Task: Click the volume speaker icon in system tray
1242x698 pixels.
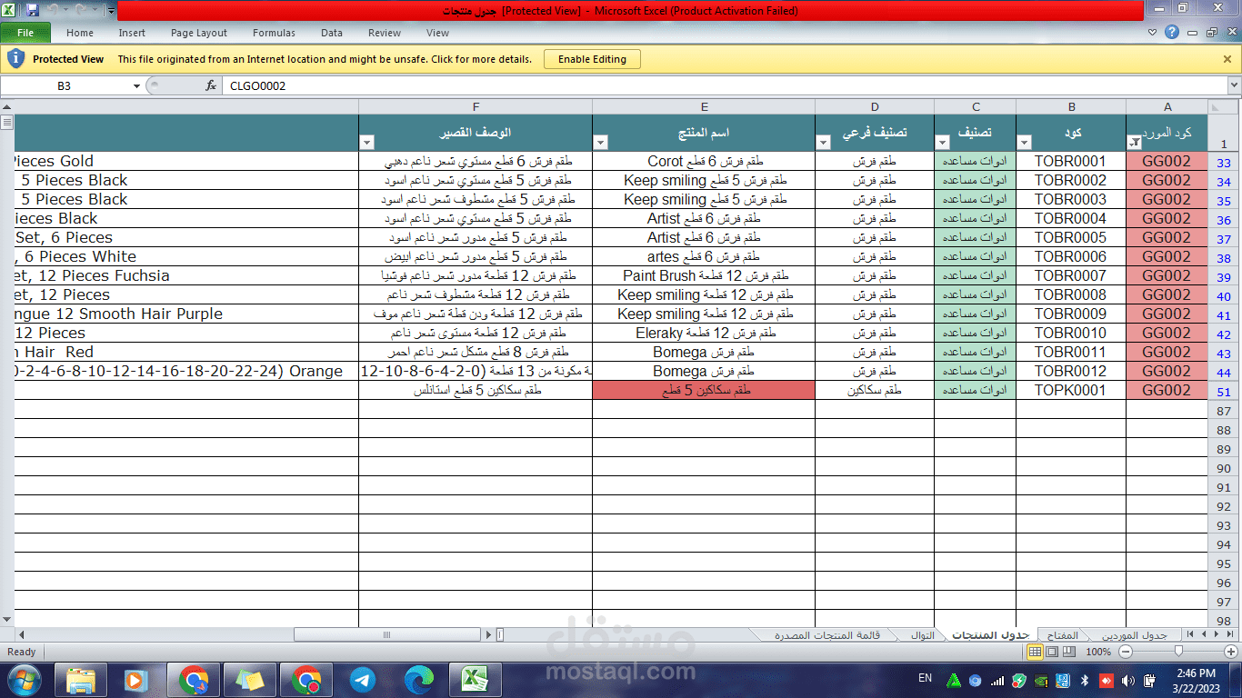Action: (1128, 680)
